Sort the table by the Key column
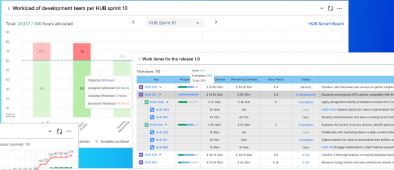The height and width of the screenshot is (170, 394). click(156, 79)
